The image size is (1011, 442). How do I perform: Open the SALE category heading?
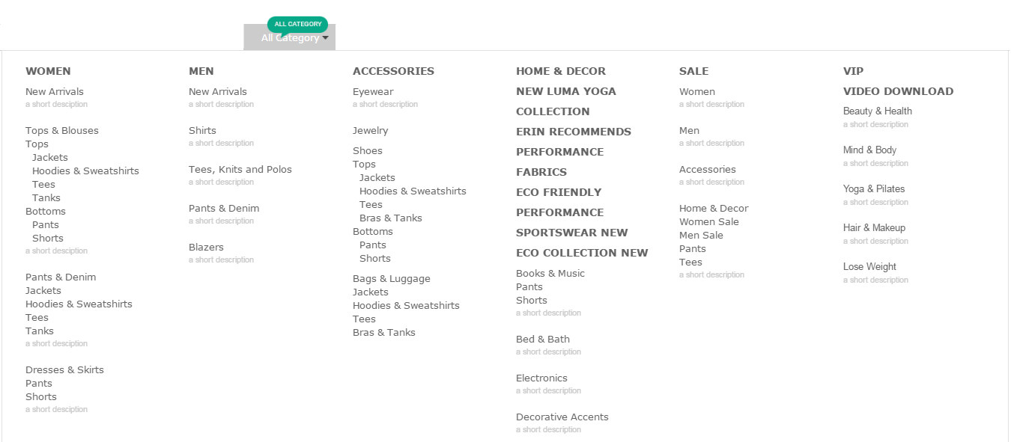693,71
